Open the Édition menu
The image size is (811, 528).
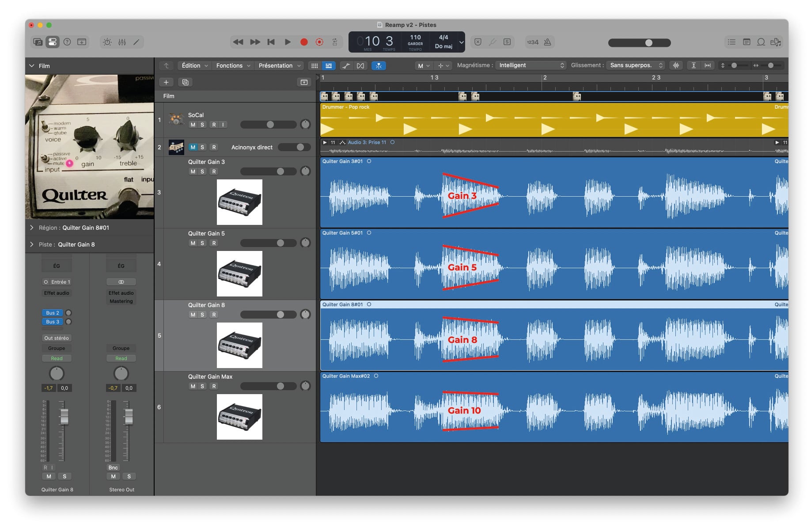tap(195, 66)
